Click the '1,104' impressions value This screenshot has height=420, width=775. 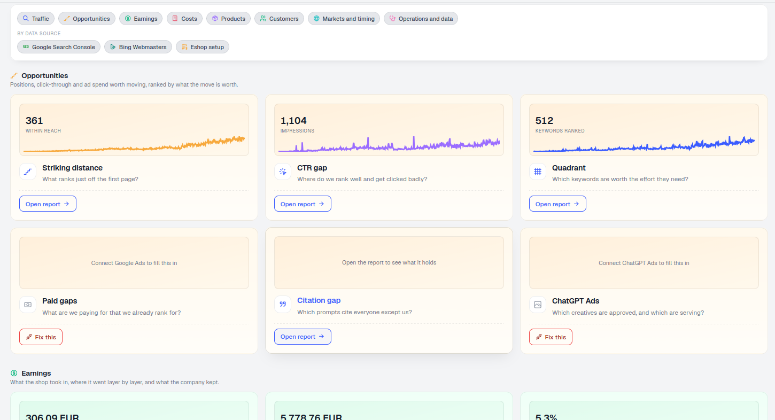click(x=293, y=121)
